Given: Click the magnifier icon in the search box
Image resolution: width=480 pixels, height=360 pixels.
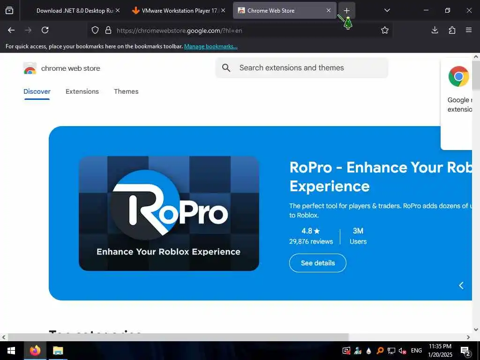Looking at the screenshot, I should pyautogui.click(x=226, y=67).
